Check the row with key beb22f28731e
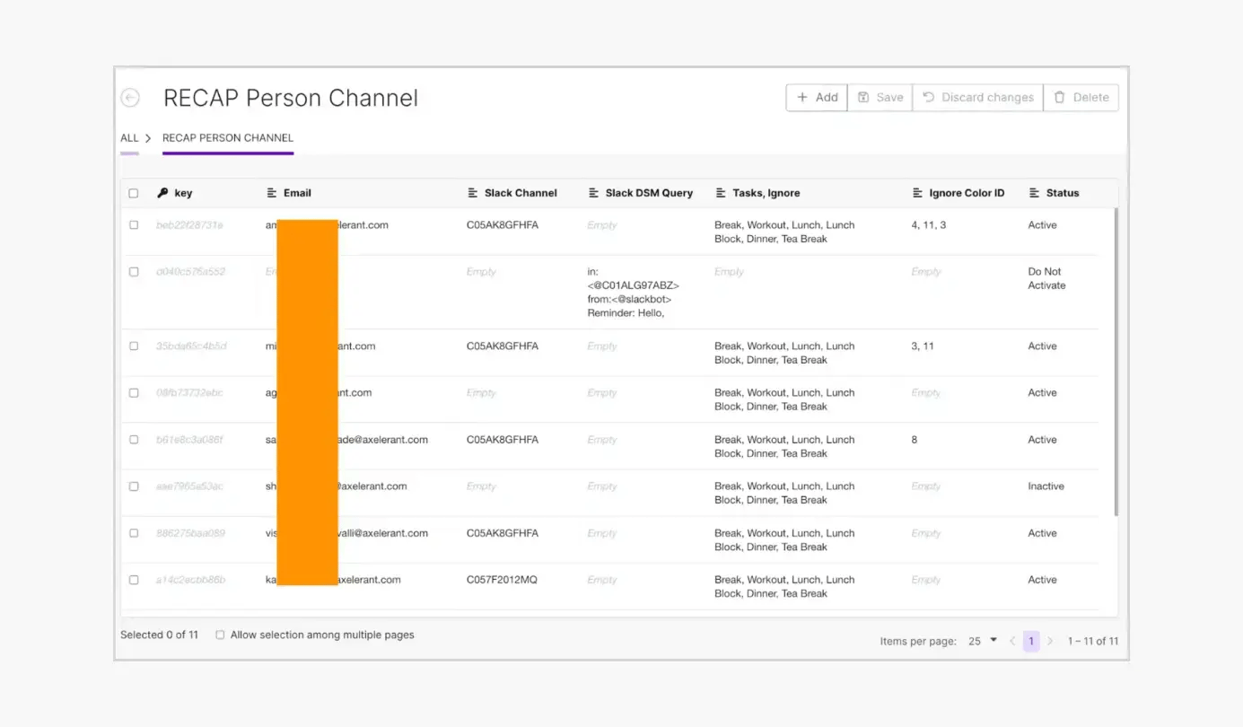Image resolution: width=1243 pixels, height=727 pixels. click(x=134, y=225)
